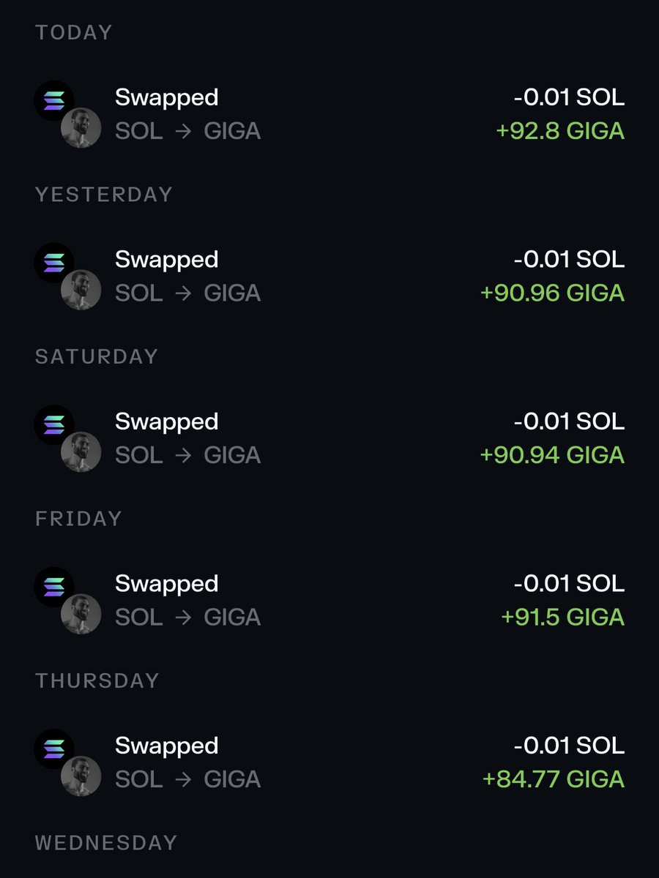Tap GIGA avatar in Thursday's swap
Viewport: 659px width, 878px height.
[81, 776]
